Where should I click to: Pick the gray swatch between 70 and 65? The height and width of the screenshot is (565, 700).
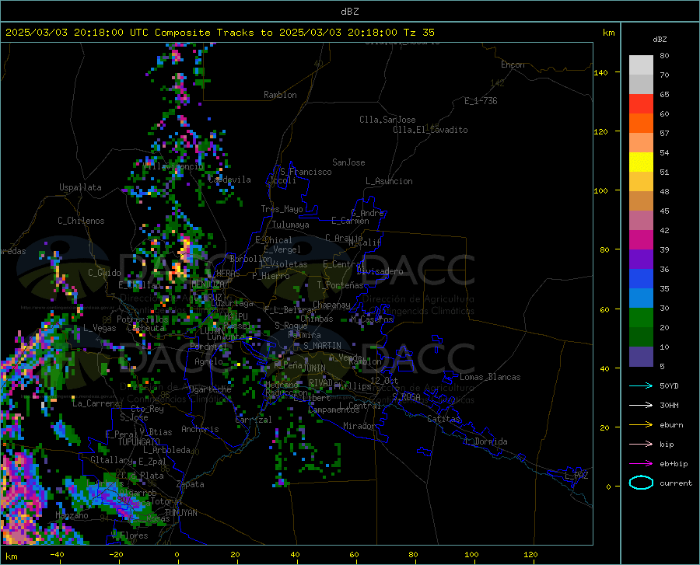tap(641, 84)
